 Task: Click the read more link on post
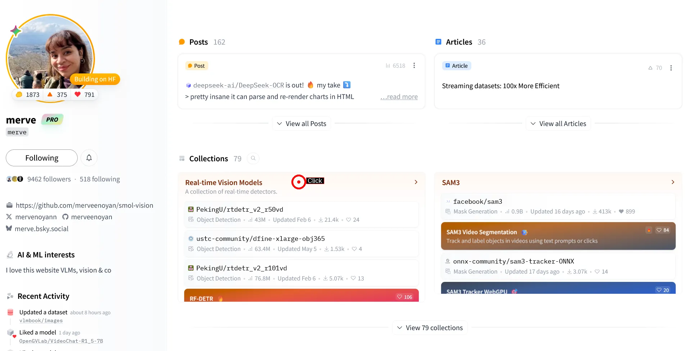pyautogui.click(x=399, y=96)
